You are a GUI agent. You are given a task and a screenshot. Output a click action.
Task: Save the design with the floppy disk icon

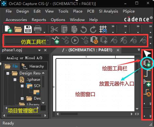pos(28,29)
